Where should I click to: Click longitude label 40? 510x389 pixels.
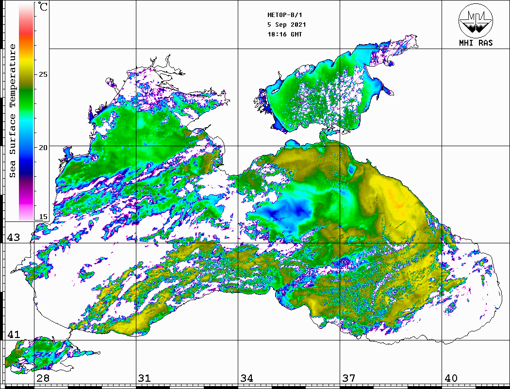pos(451,378)
